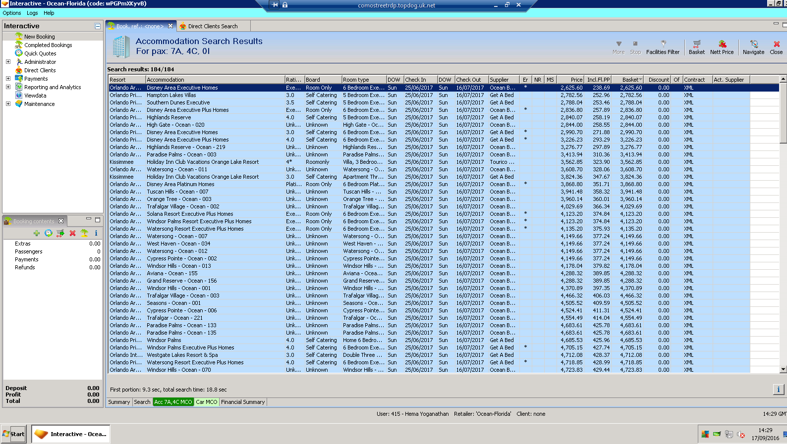Click the red X delete icon in Booking contents
The width and height of the screenshot is (787, 444).
[x=72, y=233]
